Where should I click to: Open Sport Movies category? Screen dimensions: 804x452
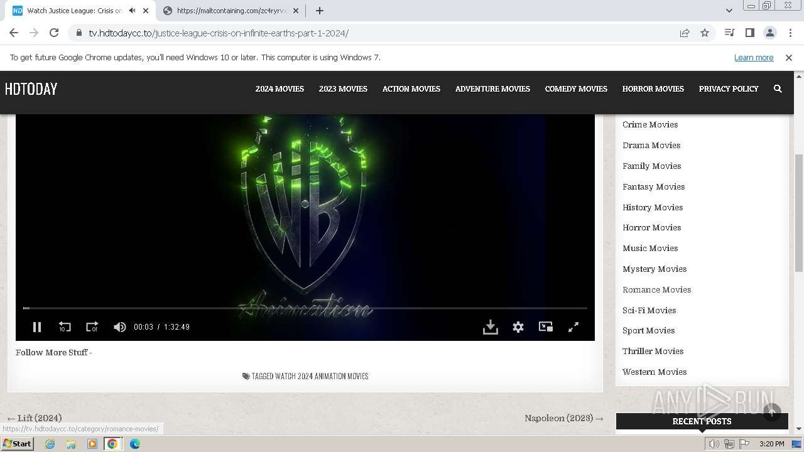pos(648,330)
